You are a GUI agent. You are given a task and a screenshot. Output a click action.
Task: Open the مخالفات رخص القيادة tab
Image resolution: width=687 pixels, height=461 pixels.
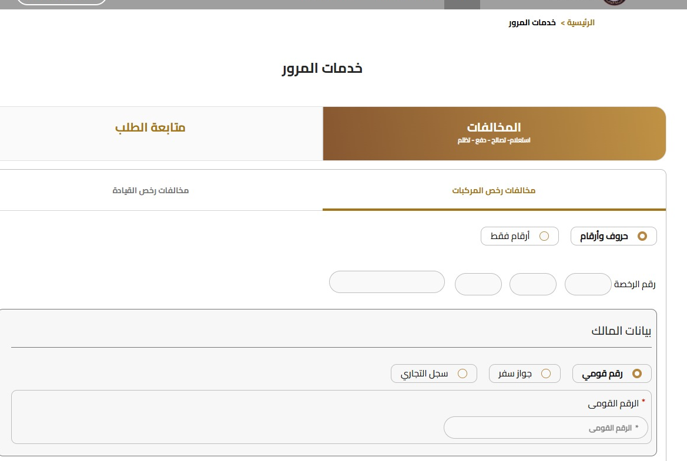[151, 190]
